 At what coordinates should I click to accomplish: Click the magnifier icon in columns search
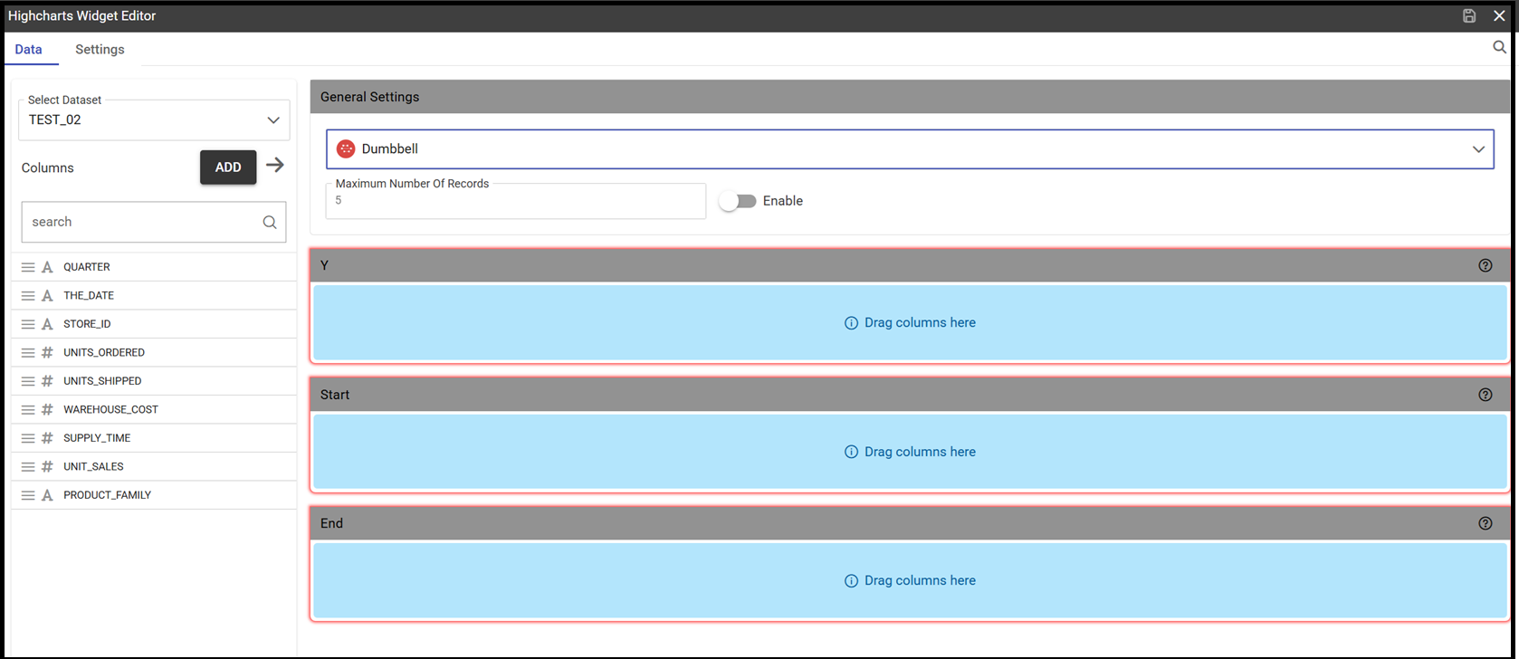pos(270,223)
